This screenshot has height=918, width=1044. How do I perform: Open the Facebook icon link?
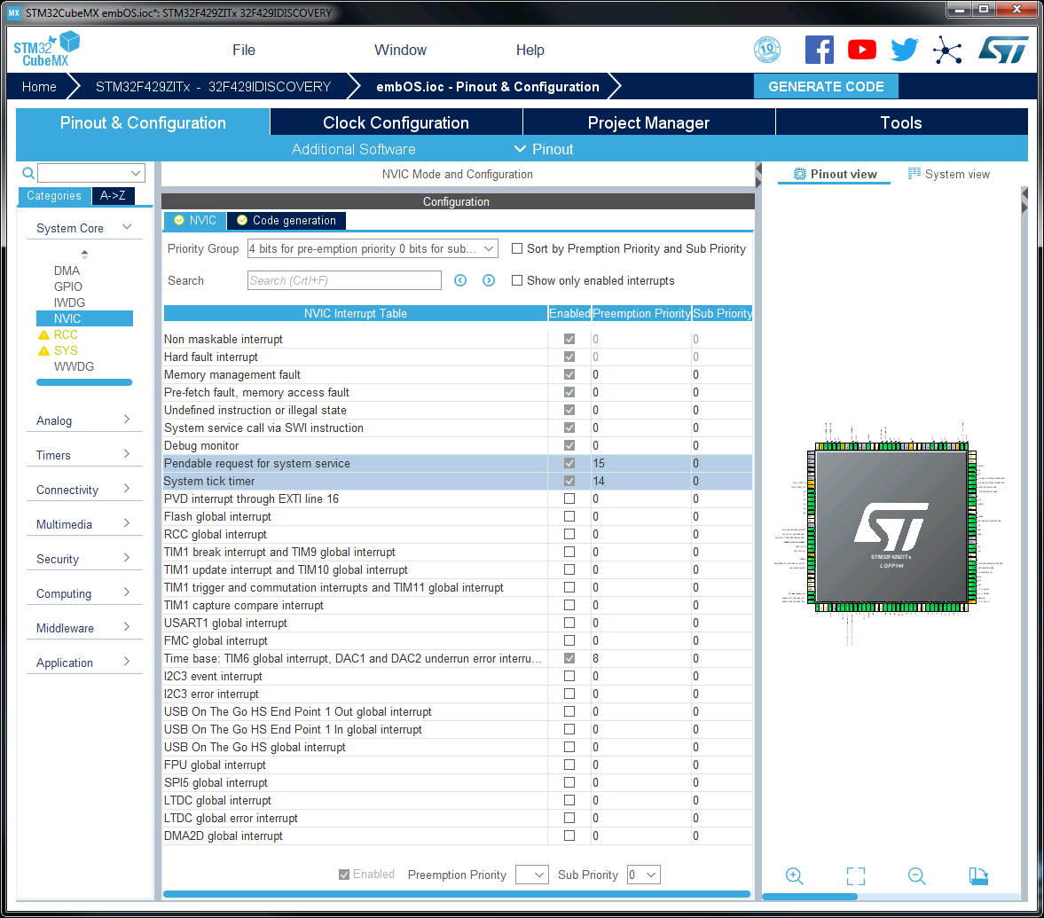(x=819, y=50)
